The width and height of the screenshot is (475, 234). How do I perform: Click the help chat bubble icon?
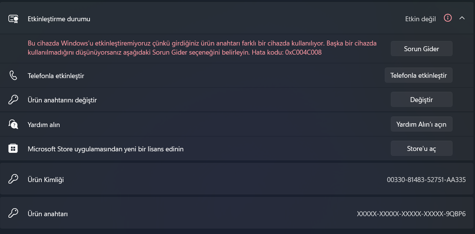[13, 124]
